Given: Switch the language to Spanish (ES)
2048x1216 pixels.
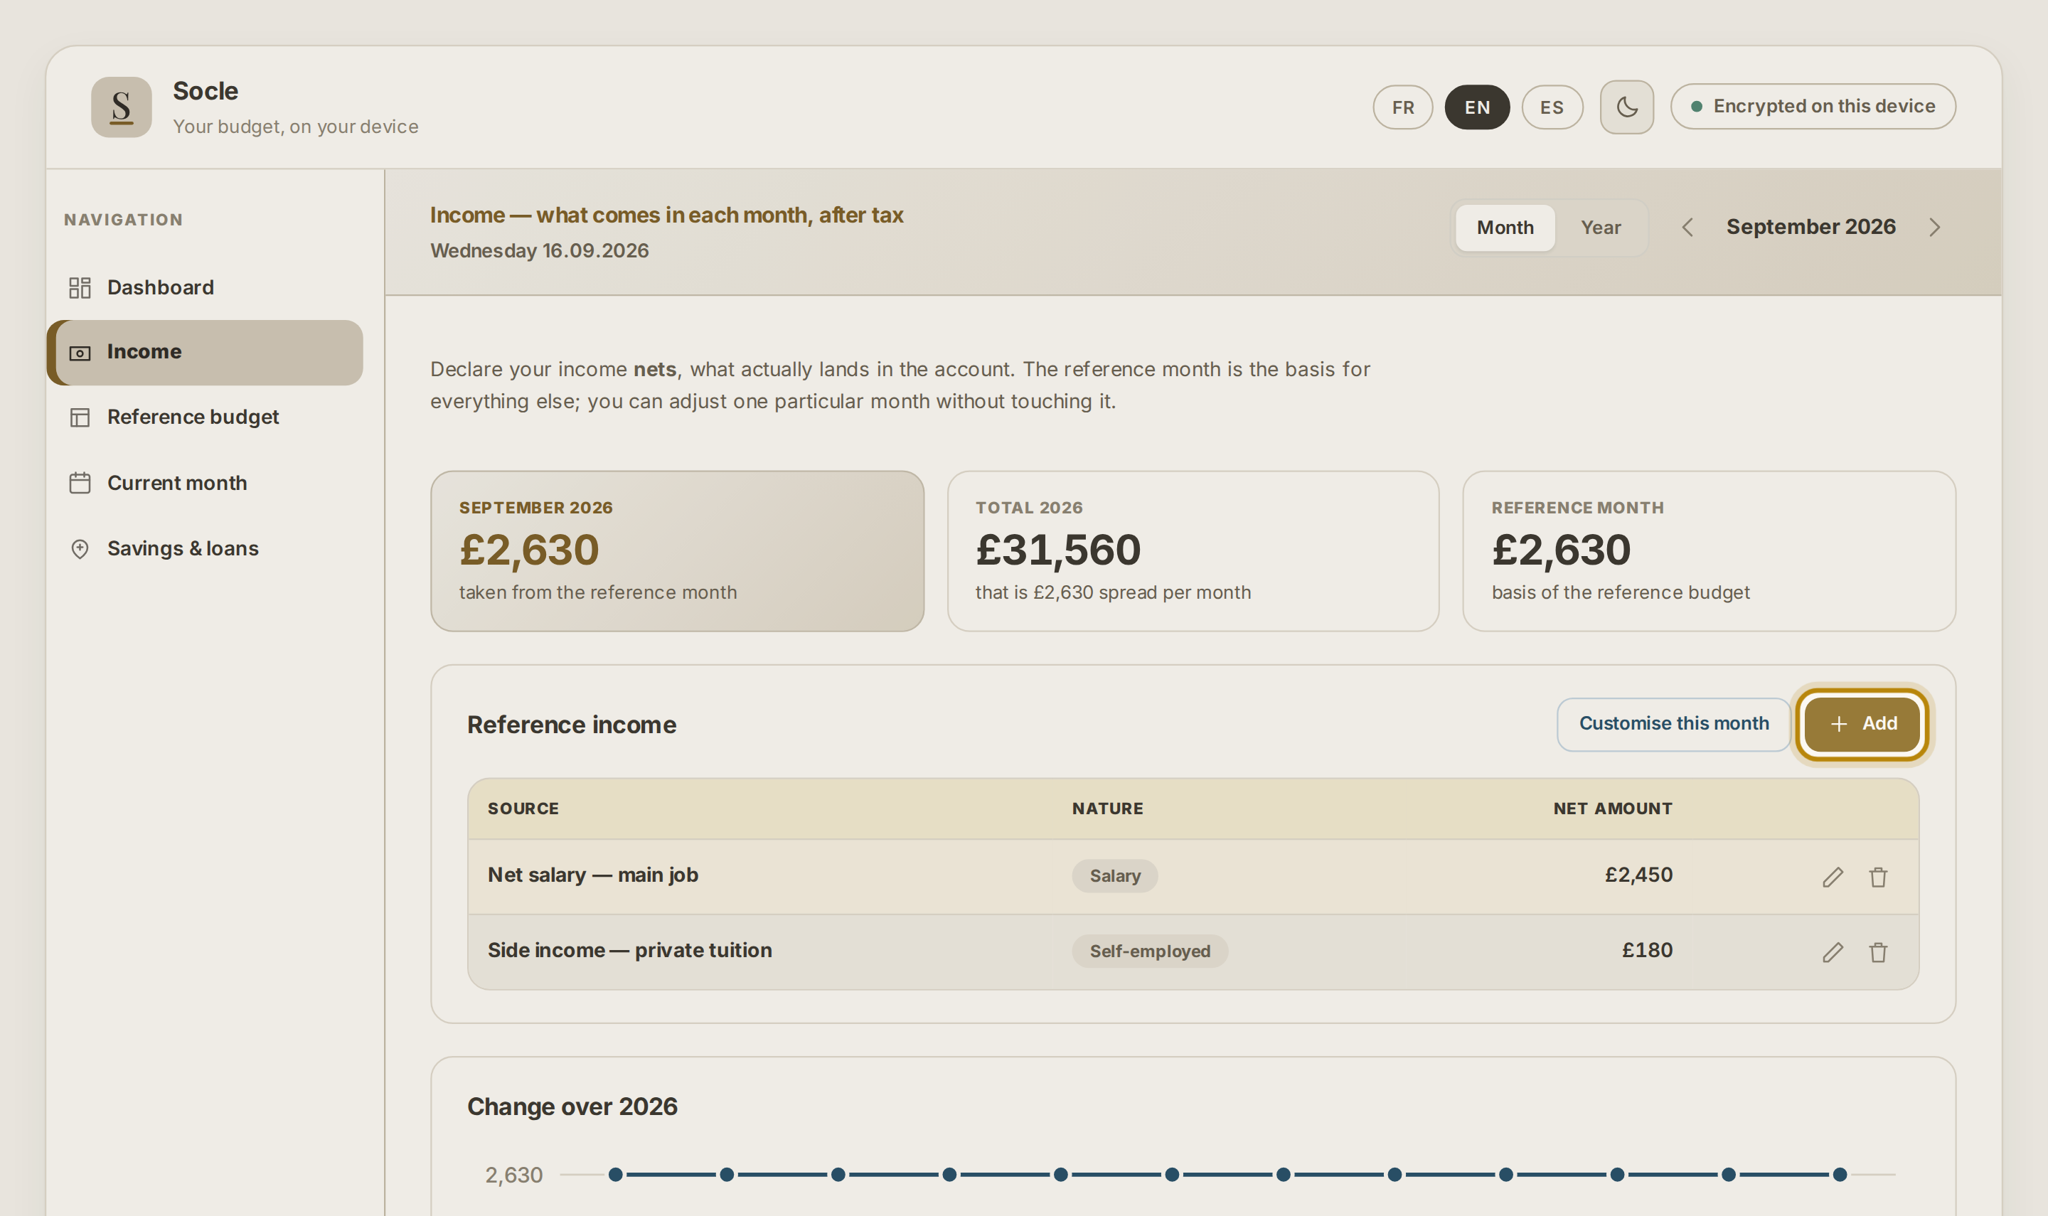Looking at the screenshot, I should 1552,107.
